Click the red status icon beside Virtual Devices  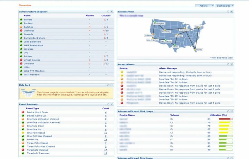click(21, 60)
